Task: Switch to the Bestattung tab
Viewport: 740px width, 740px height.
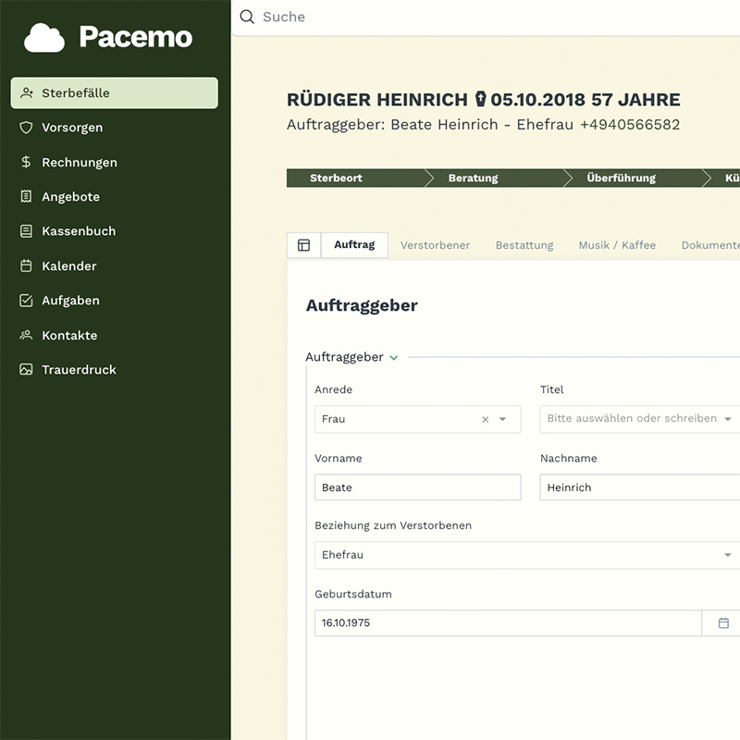Action: (x=524, y=245)
